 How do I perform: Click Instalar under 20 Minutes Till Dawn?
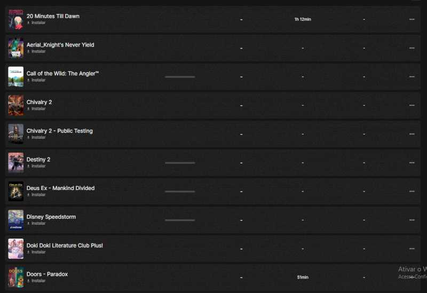pos(38,23)
